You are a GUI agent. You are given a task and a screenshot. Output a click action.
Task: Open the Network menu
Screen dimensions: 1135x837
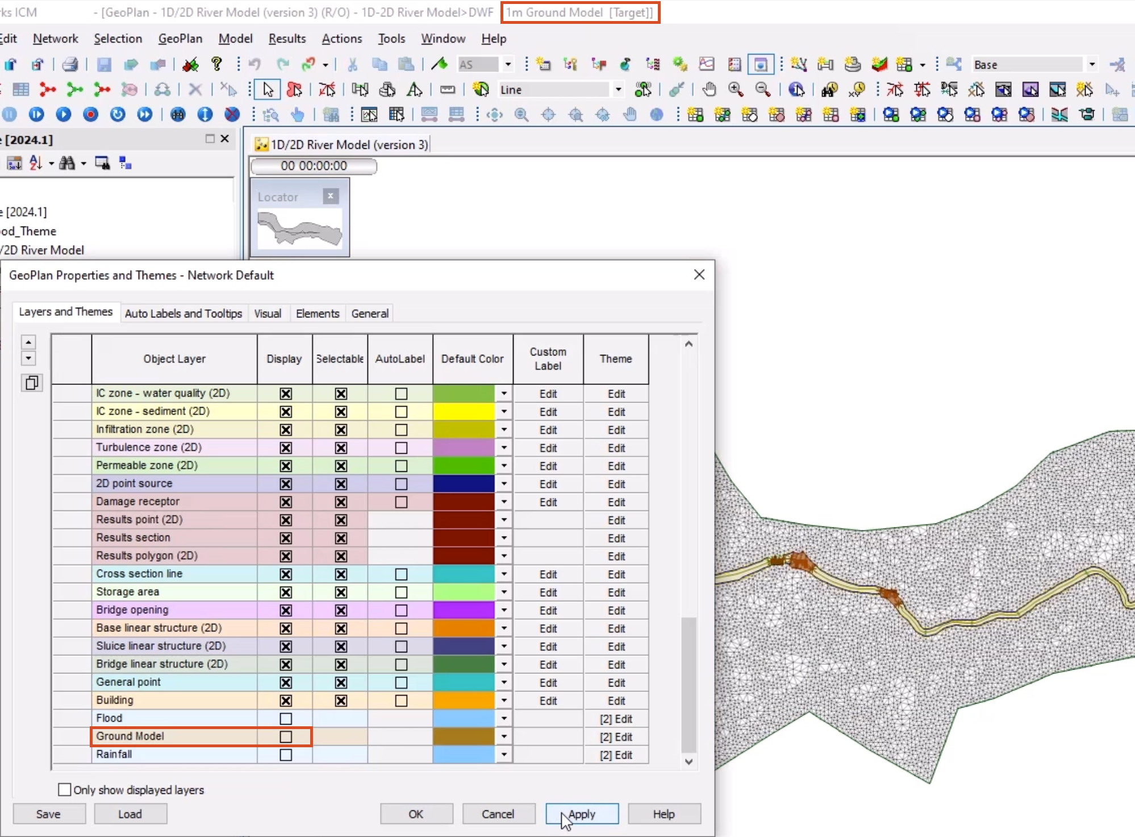click(x=55, y=38)
